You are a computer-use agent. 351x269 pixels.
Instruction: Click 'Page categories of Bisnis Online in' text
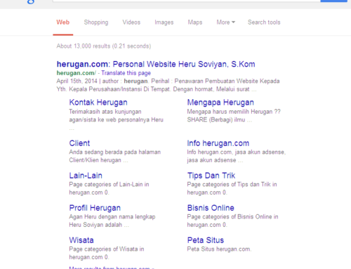coord(232,216)
